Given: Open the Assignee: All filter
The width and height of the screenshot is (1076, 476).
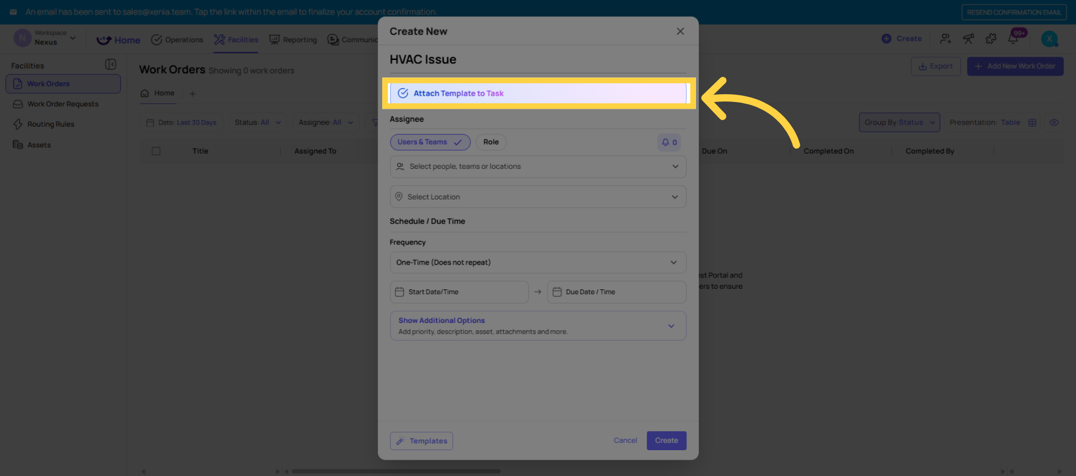Looking at the screenshot, I should [326, 123].
